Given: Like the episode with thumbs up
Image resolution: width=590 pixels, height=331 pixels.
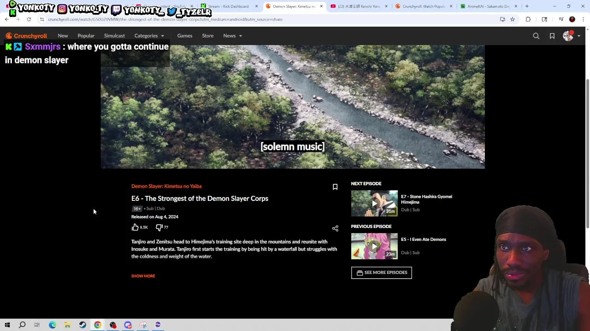Looking at the screenshot, I should pos(135,227).
